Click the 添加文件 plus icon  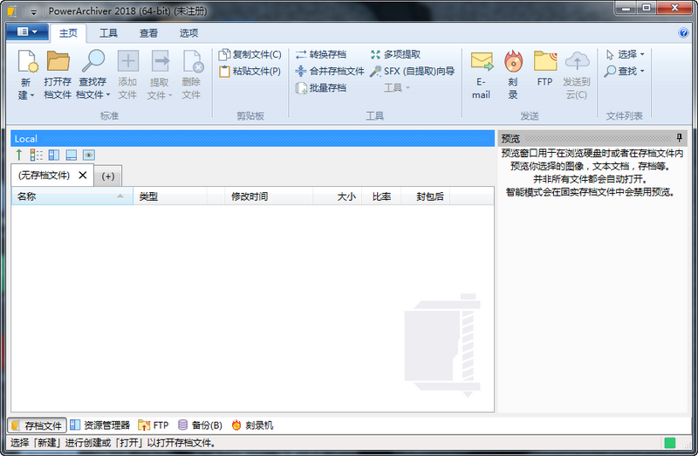(x=127, y=61)
